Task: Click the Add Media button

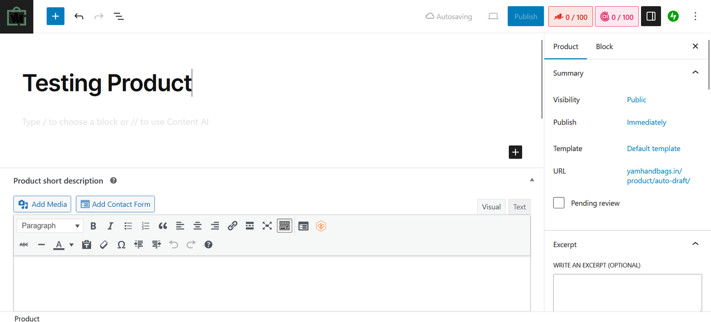Action: (x=42, y=204)
